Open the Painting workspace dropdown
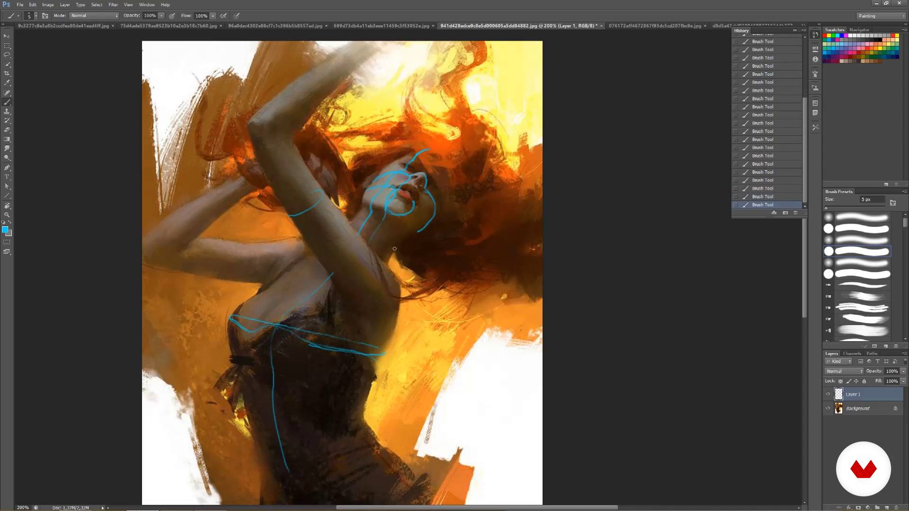The width and height of the screenshot is (909, 511). (x=882, y=16)
